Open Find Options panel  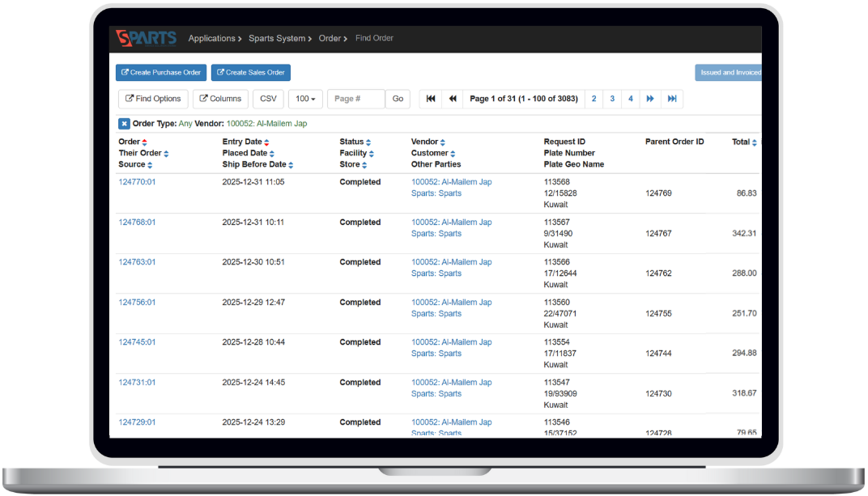point(153,99)
